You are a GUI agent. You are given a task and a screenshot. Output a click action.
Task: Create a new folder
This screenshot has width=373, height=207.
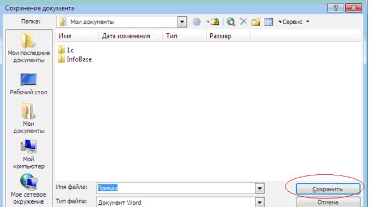click(255, 22)
